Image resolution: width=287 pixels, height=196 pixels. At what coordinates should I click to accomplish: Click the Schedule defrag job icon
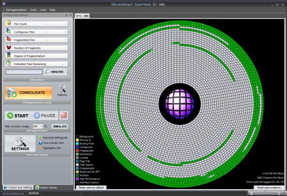[x=40, y=138]
